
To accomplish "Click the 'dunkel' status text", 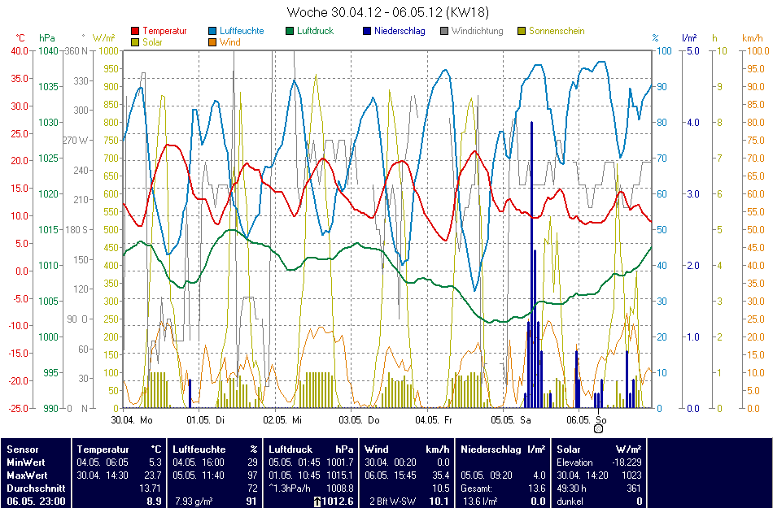I will 570,501.
